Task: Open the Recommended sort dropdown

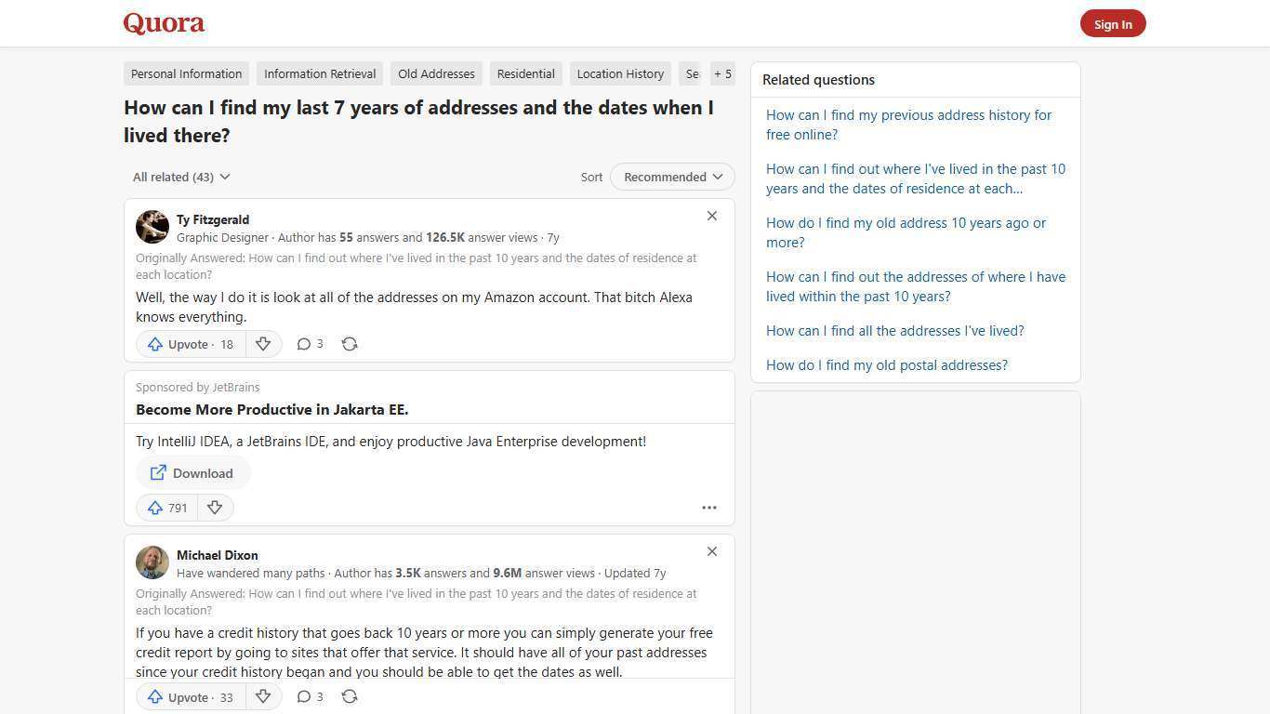Action: click(671, 177)
